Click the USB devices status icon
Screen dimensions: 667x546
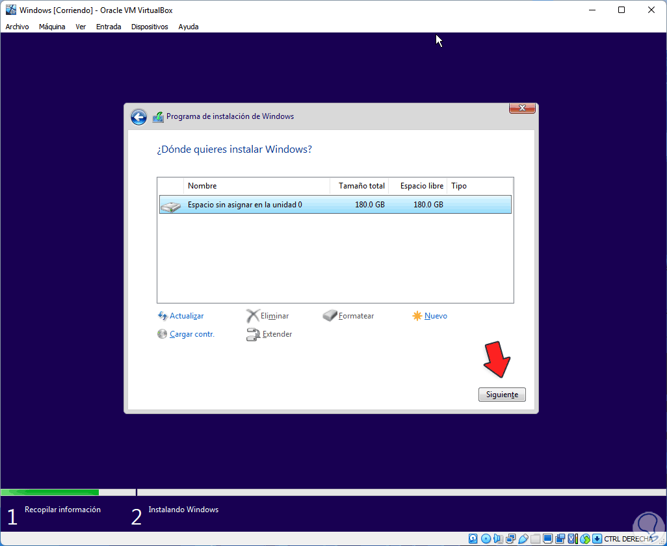click(x=523, y=539)
